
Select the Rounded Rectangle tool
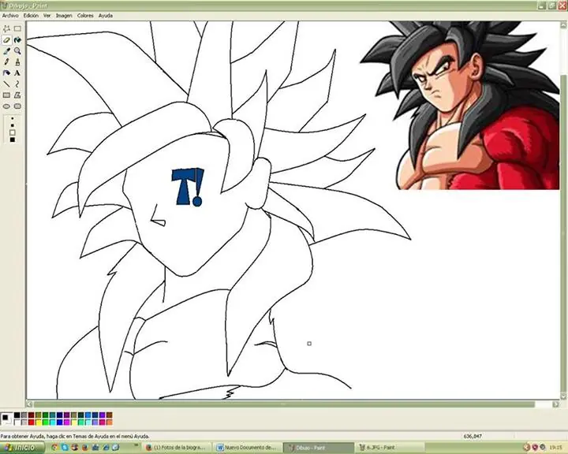(17, 106)
